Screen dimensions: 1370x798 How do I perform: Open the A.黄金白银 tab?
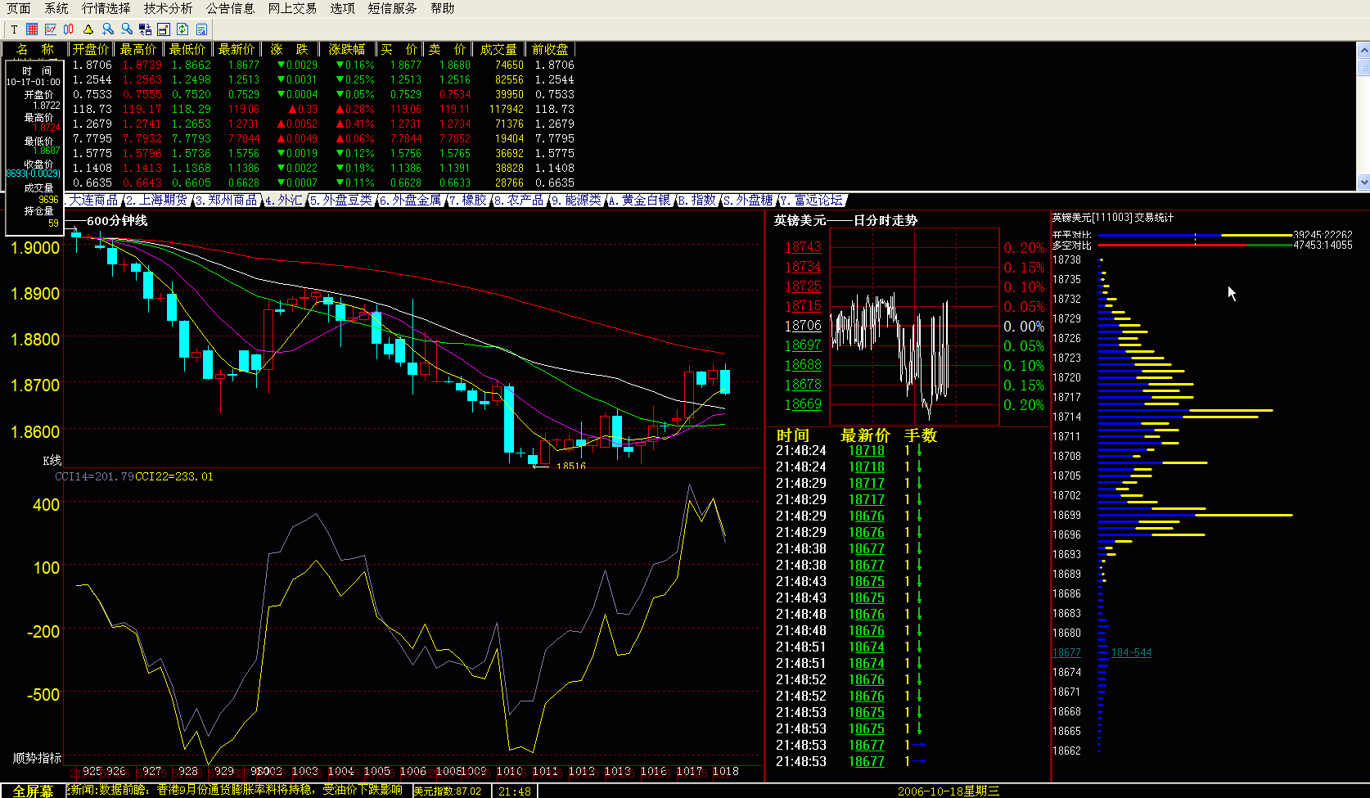tap(641, 201)
